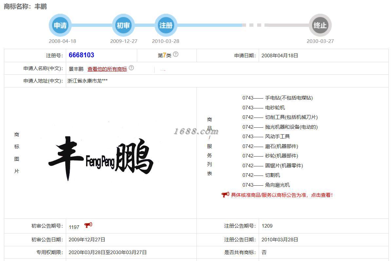Click the 终止 timeline stage circle
This screenshot has width=392, height=261.
pos(320,25)
